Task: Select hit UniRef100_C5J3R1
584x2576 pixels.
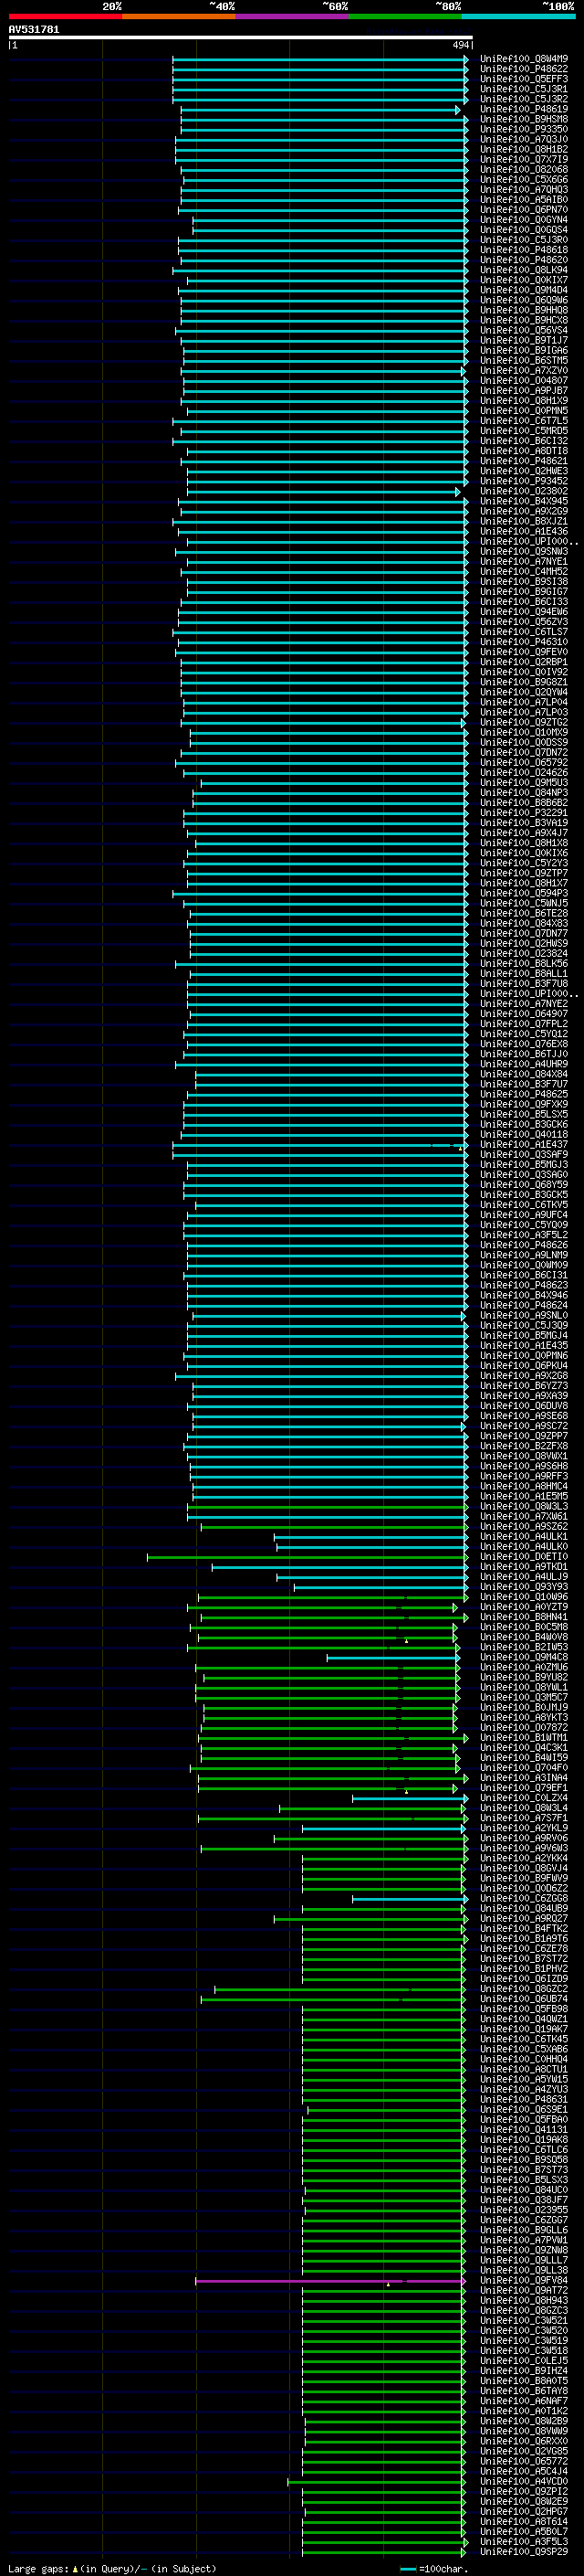Action: [524, 89]
